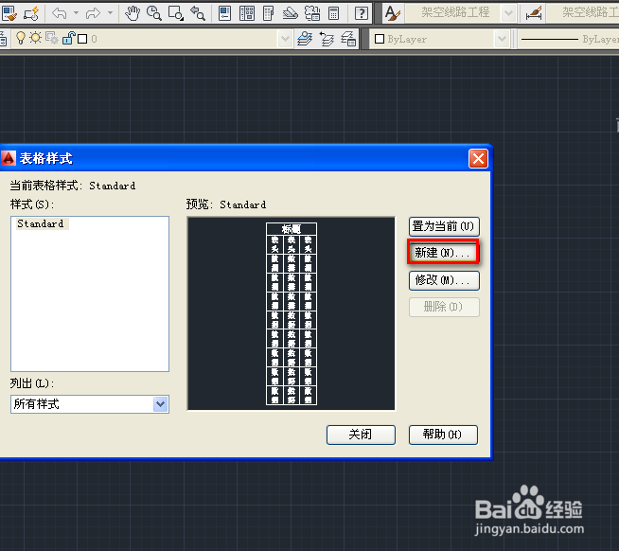Open the Sheet Set Manager icon
The height and width of the screenshot is (551, 619).
[291, 13]
